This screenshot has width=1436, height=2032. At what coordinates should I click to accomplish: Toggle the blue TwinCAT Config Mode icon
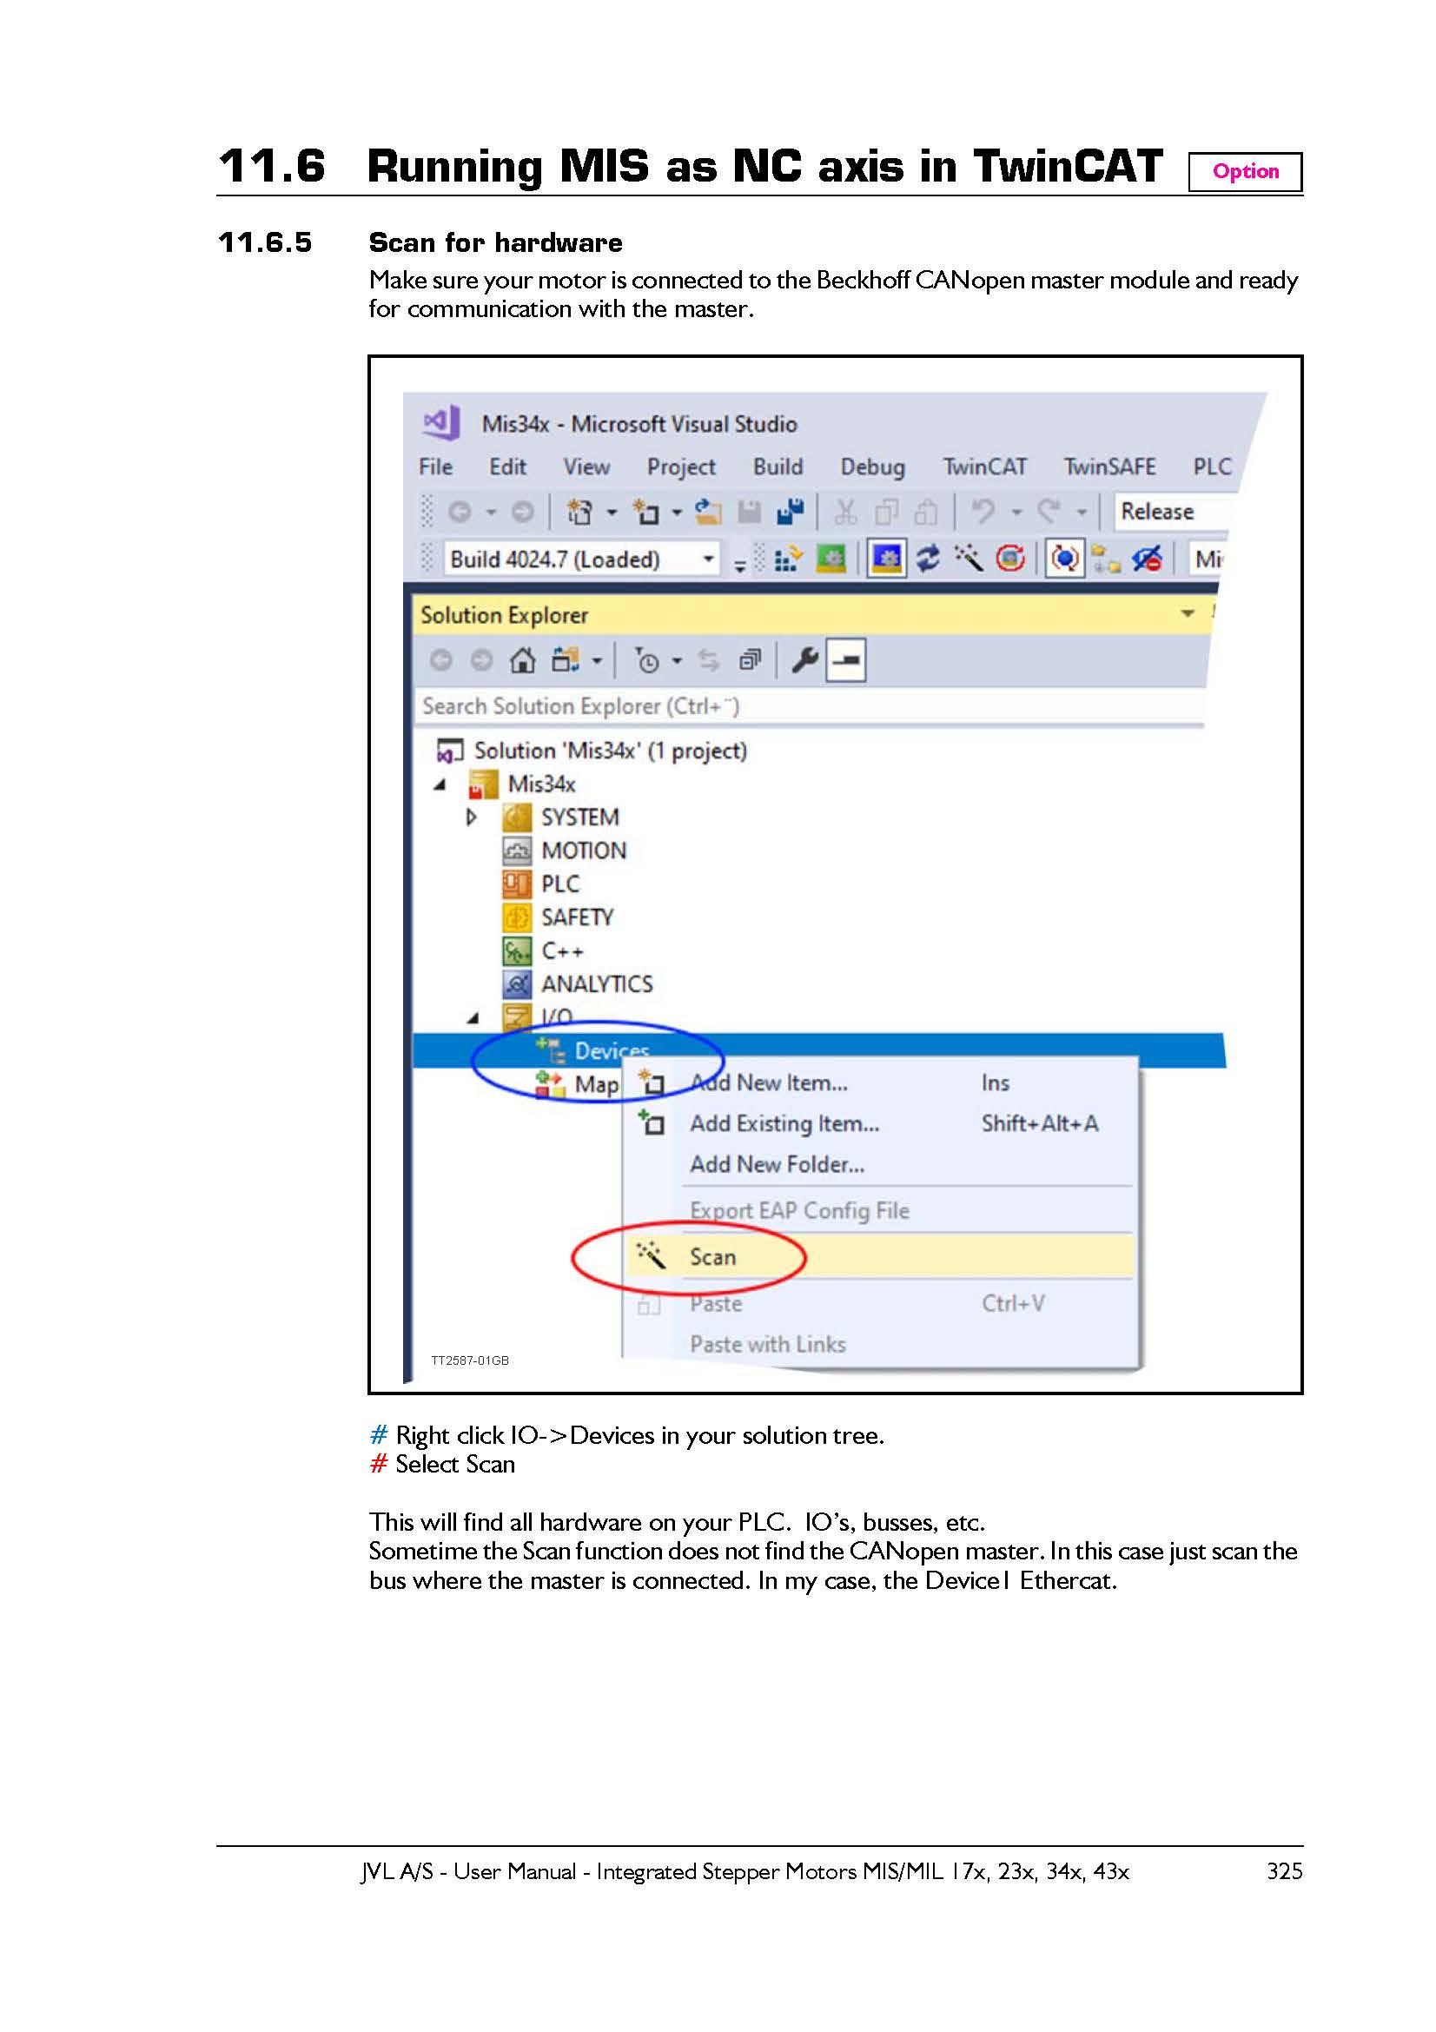tap(887, 559)
